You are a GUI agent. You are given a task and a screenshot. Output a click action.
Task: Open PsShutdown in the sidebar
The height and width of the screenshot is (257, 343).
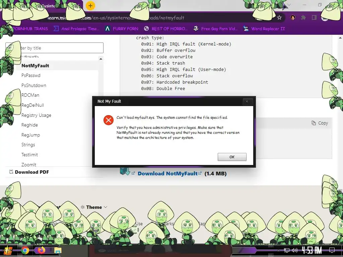(x=34, y=85)
